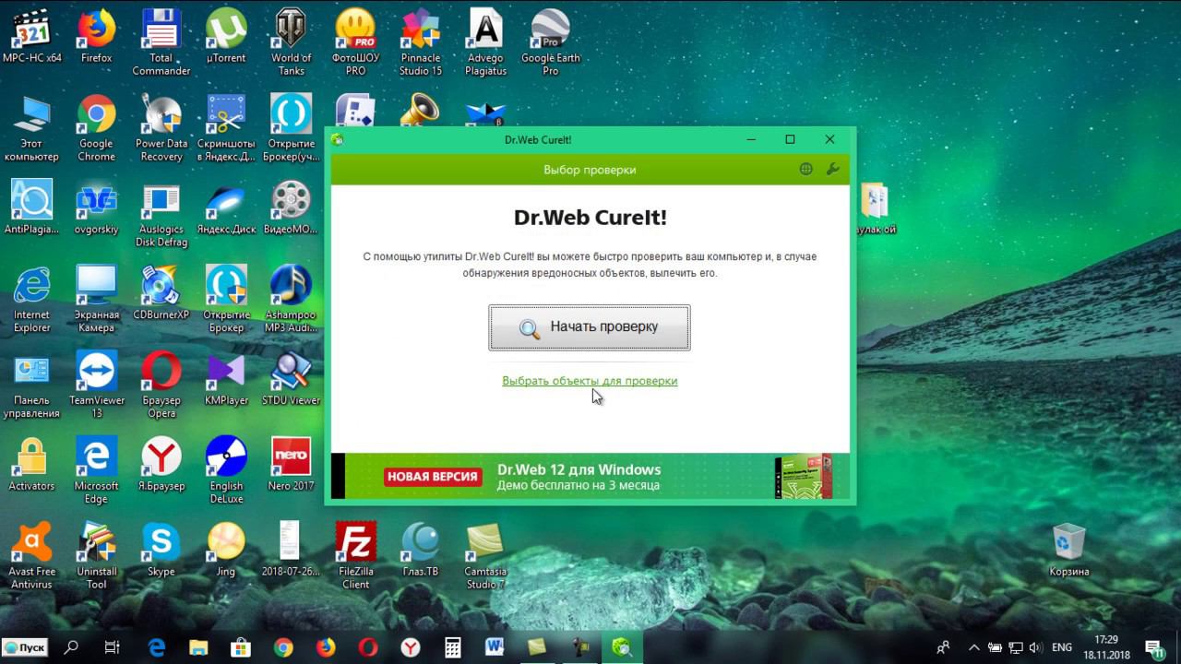Open Task View on the taskbar
The width and height of the screenshot is (1181, 664).
coord(113,647)
